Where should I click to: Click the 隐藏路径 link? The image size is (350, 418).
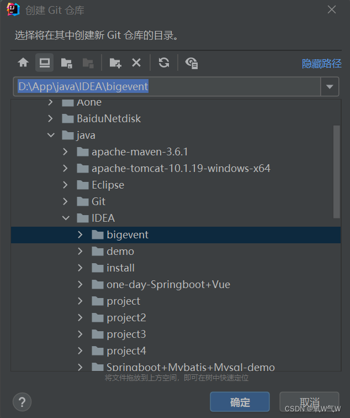pyautogui.click(x=321, y=64)
